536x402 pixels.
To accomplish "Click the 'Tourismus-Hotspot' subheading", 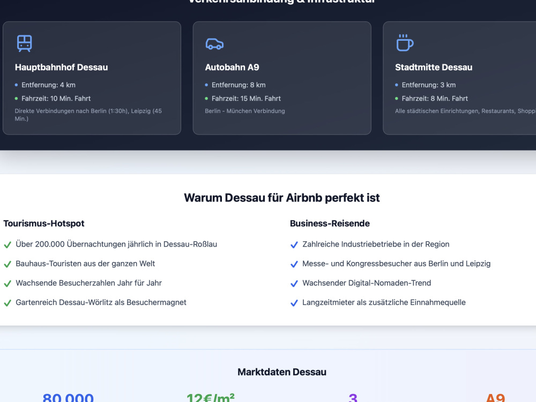I will pos(44,224).
